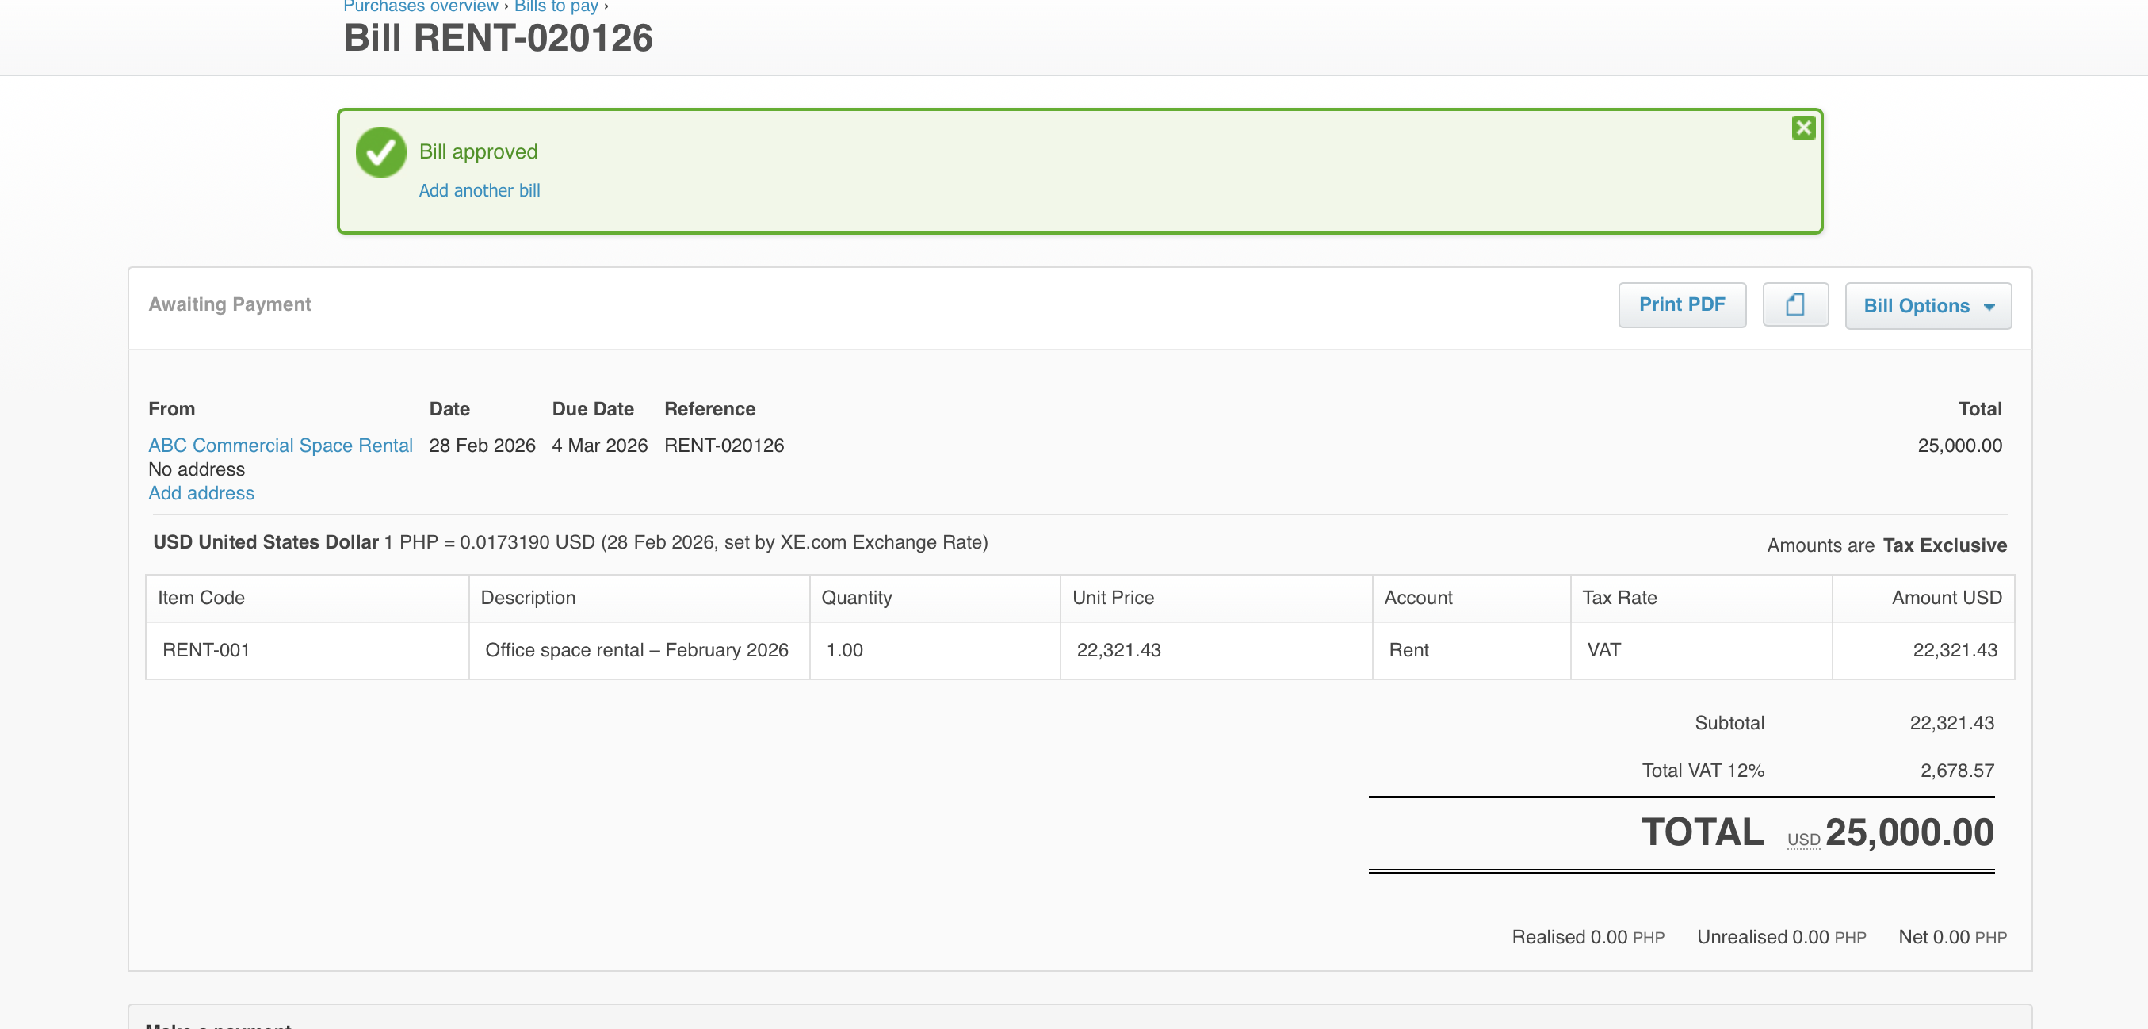Click the Bill RENT-020126 page heading
2148x1029 pixels.
[498, 38]
